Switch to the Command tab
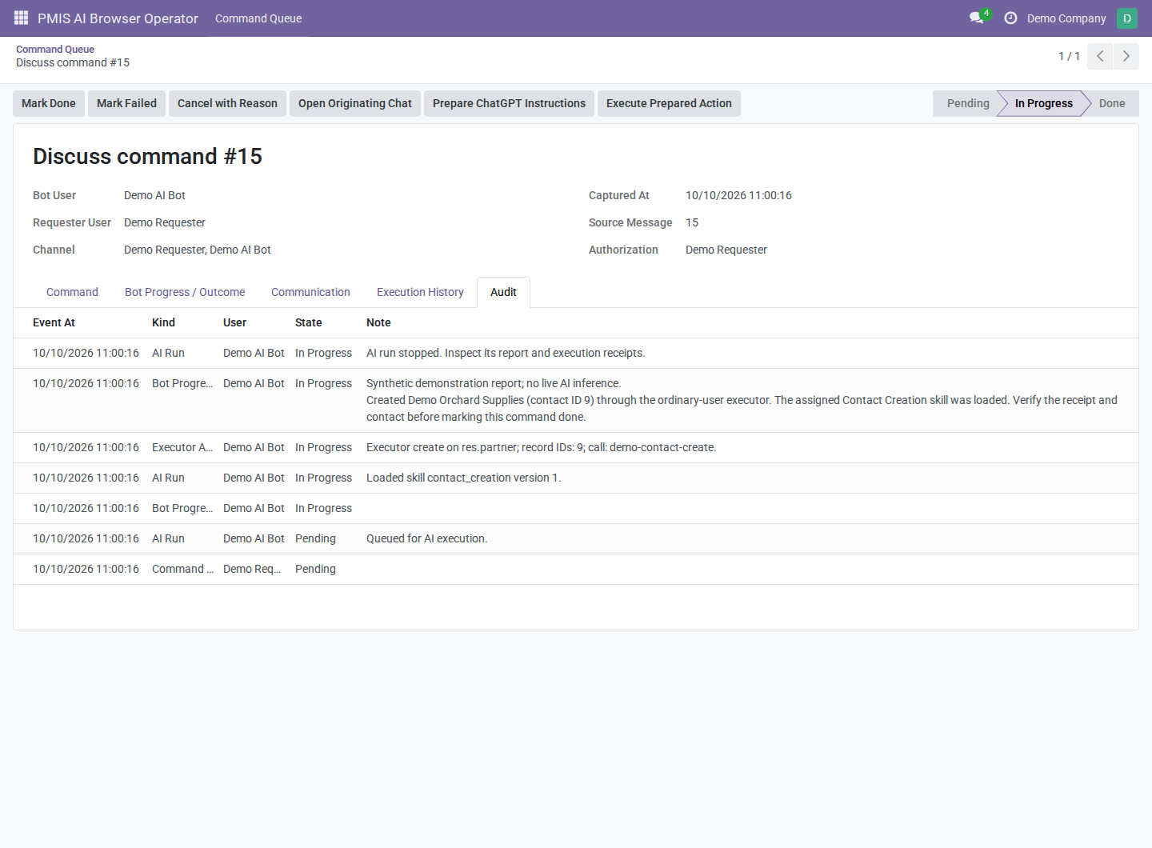This screenshot has width=1152, height=848. [x=72, y=292]
